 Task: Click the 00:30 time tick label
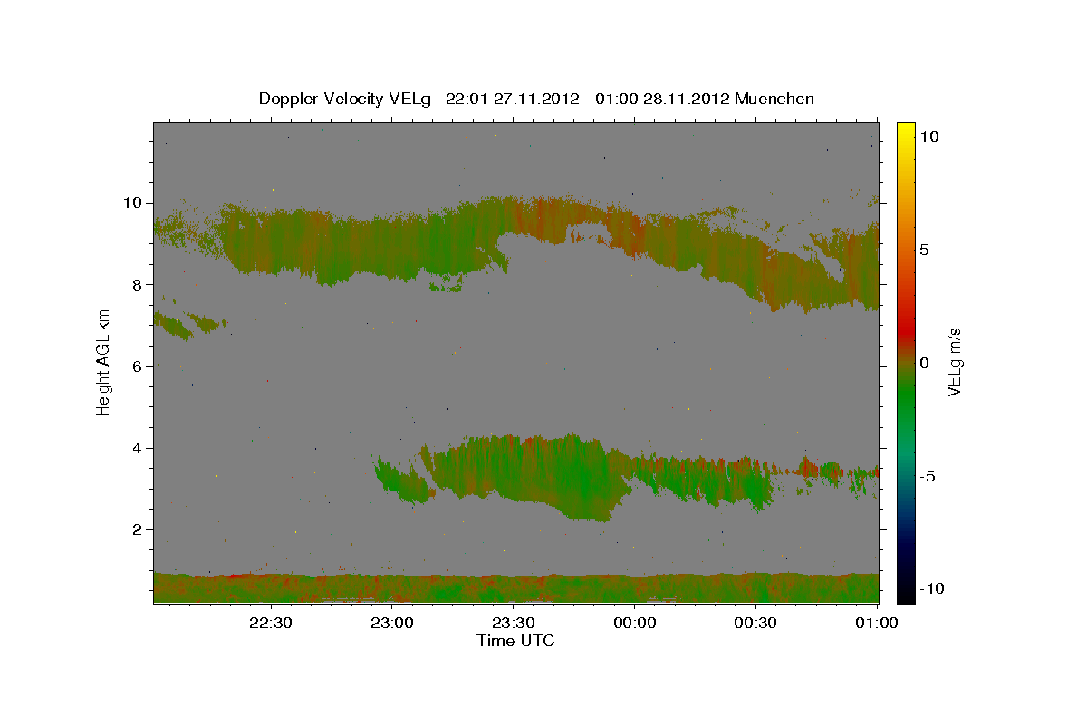[755, 623]
